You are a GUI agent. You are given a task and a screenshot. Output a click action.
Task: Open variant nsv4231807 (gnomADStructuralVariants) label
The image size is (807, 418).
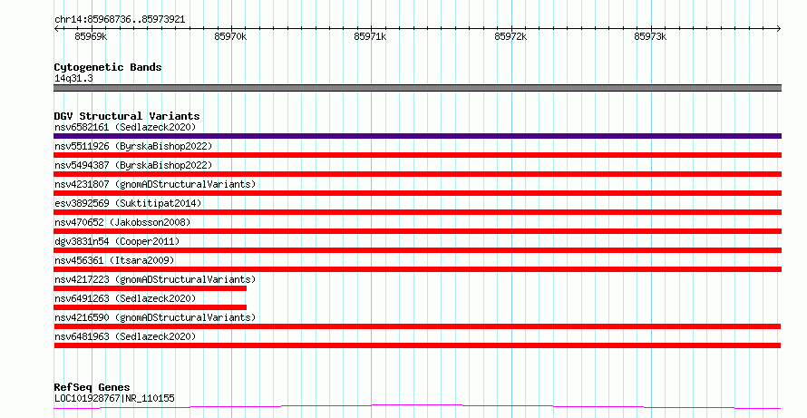coord(155,184)
